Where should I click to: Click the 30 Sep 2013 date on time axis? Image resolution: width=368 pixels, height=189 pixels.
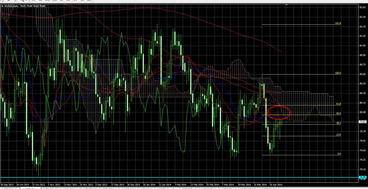tap(7, 185)
